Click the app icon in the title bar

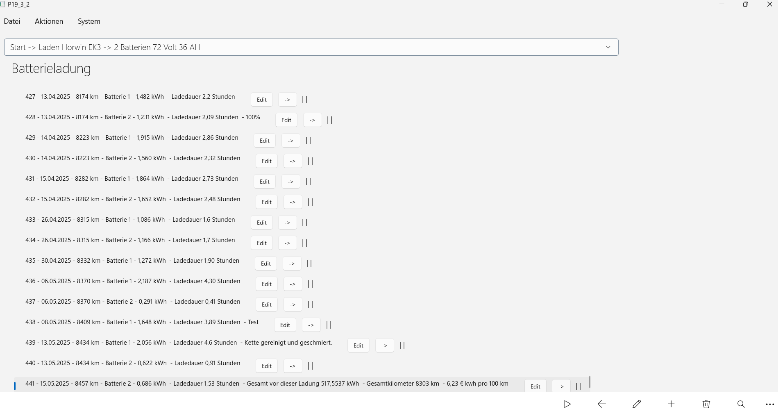2,5
